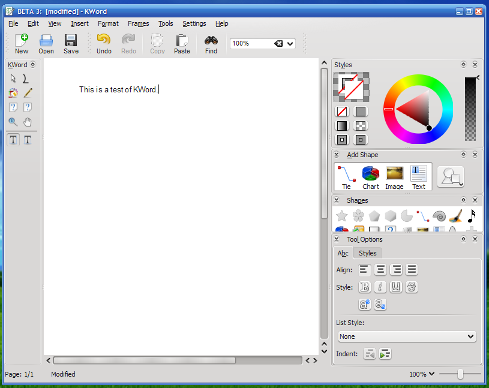Open the Format menu

(x=108, y=23)
